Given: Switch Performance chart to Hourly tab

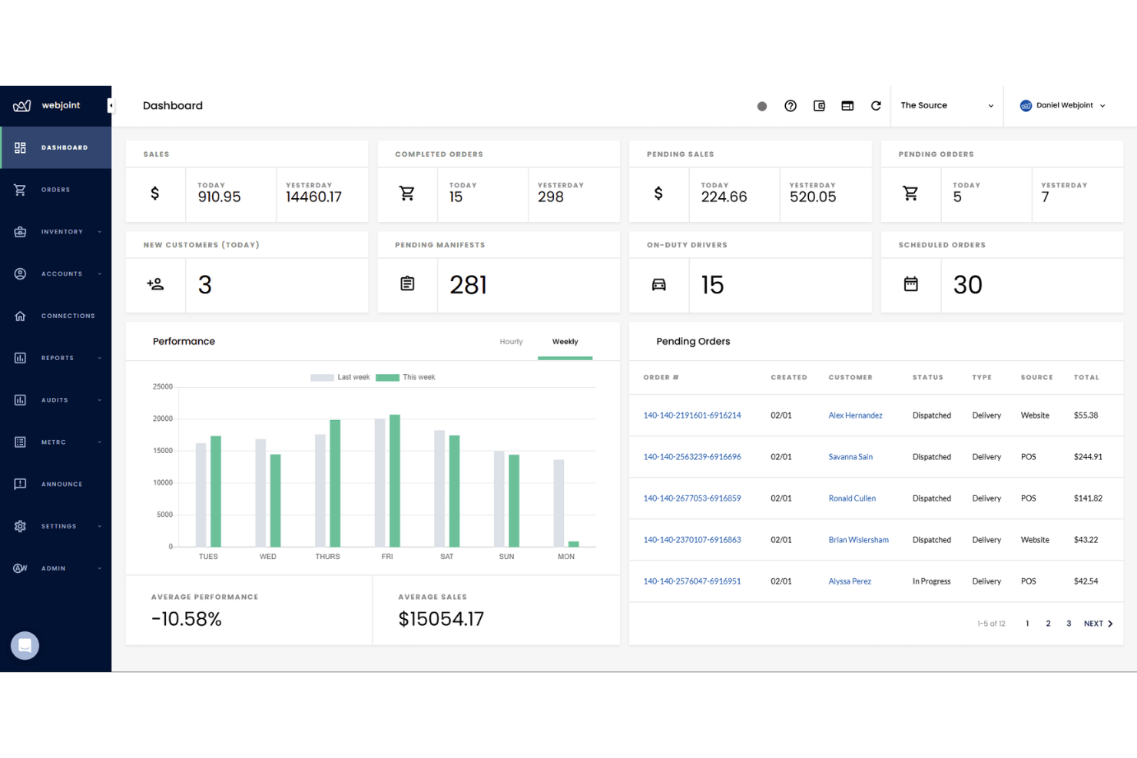Looking at the screenshot, I should click(511, 342).
